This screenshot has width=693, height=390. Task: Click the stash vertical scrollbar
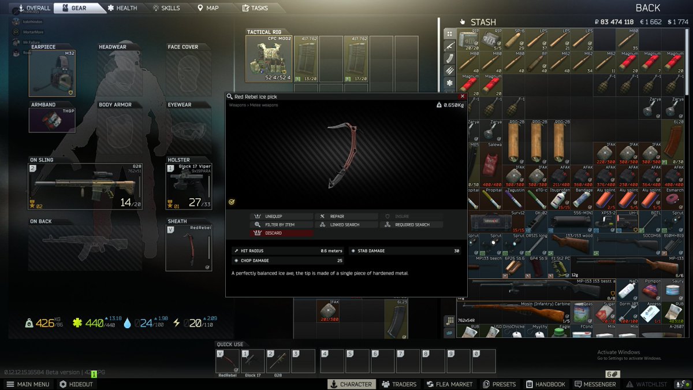click(x=687, y=62)
